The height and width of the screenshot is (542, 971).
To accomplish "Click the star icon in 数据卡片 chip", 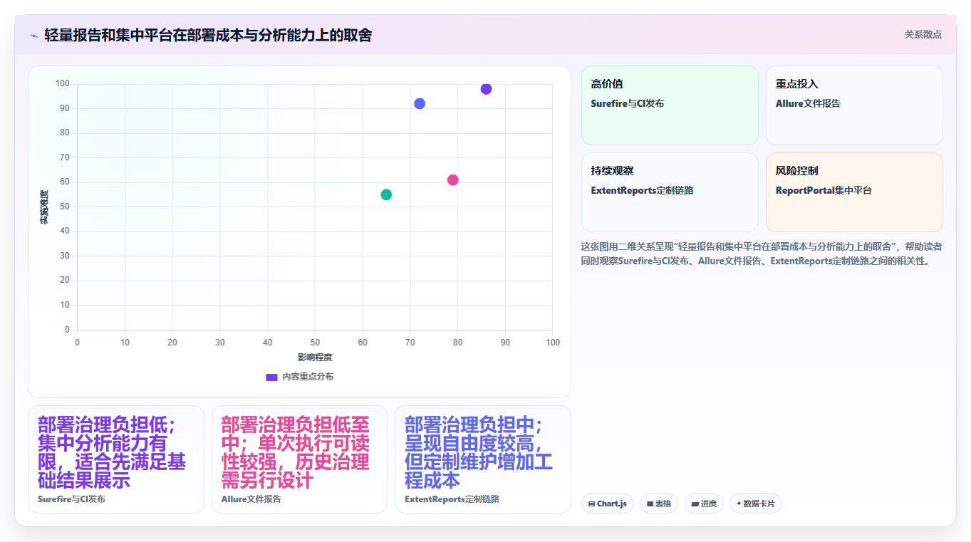I will (739, 504).
